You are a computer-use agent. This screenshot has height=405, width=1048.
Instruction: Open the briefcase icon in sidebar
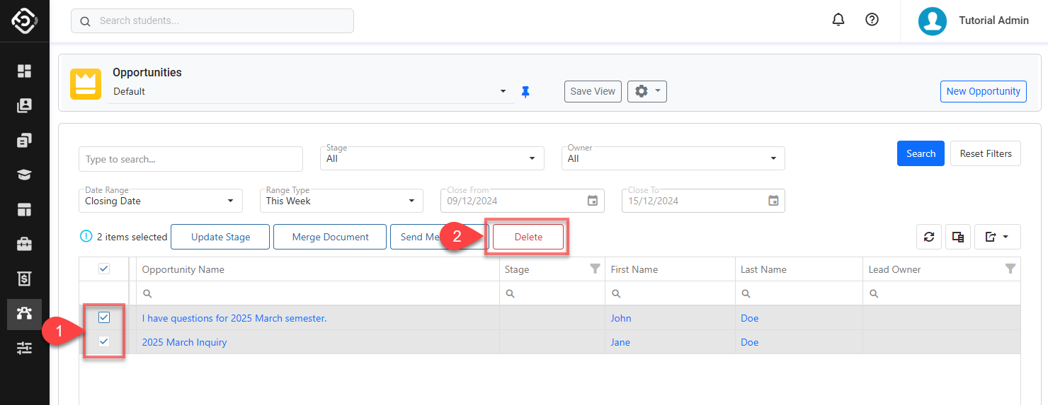point(25,245)
